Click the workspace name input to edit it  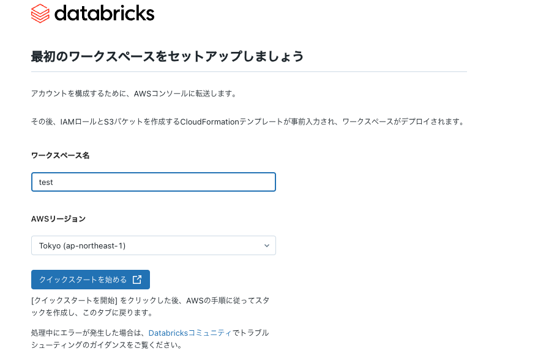pos(153,181)
